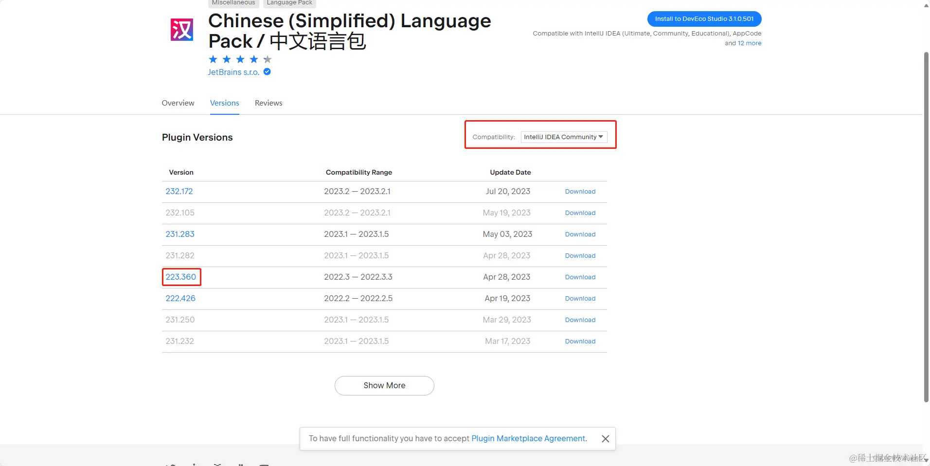The image size is (930, 466).
Task: Open the Compatibility product dropdown
Action: [x=564, y=137]
